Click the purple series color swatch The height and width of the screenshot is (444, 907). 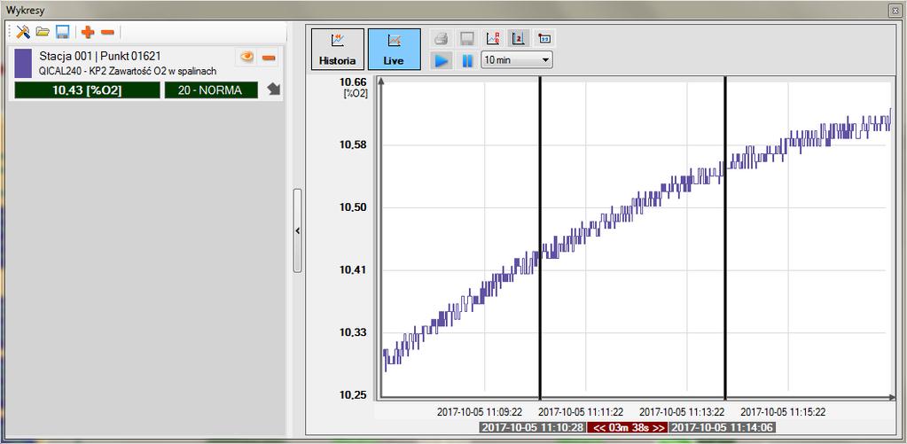click(23, 63)
